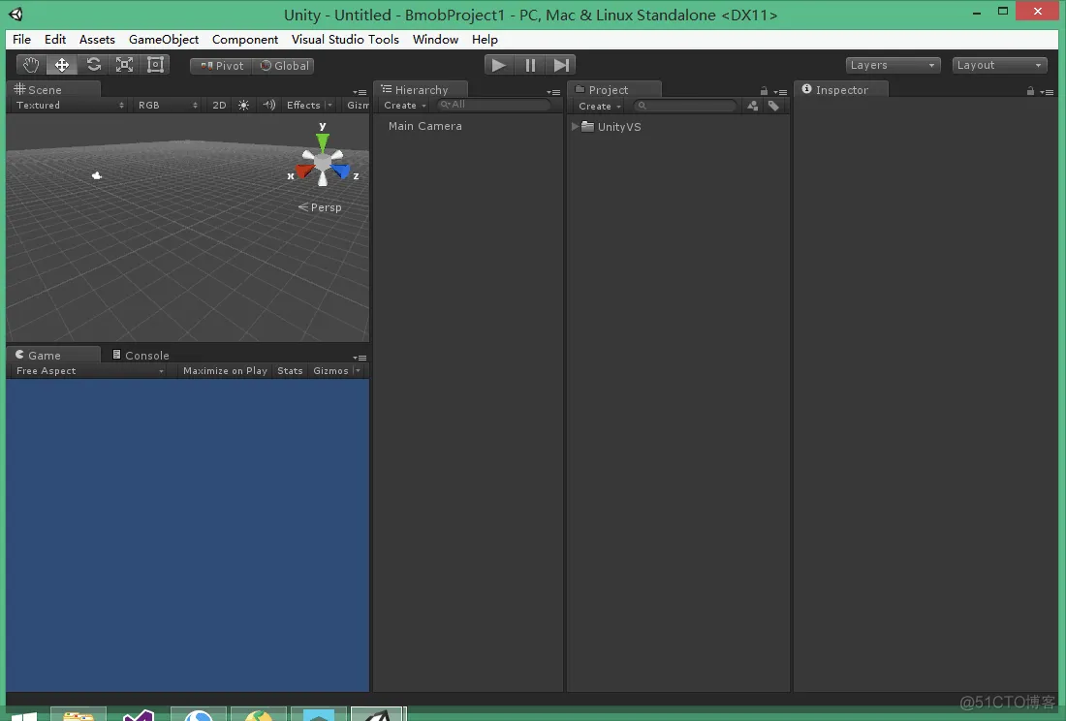Start Play mode with the Play button
Viewport: 1066px width, 721px height.
[498, 65]
